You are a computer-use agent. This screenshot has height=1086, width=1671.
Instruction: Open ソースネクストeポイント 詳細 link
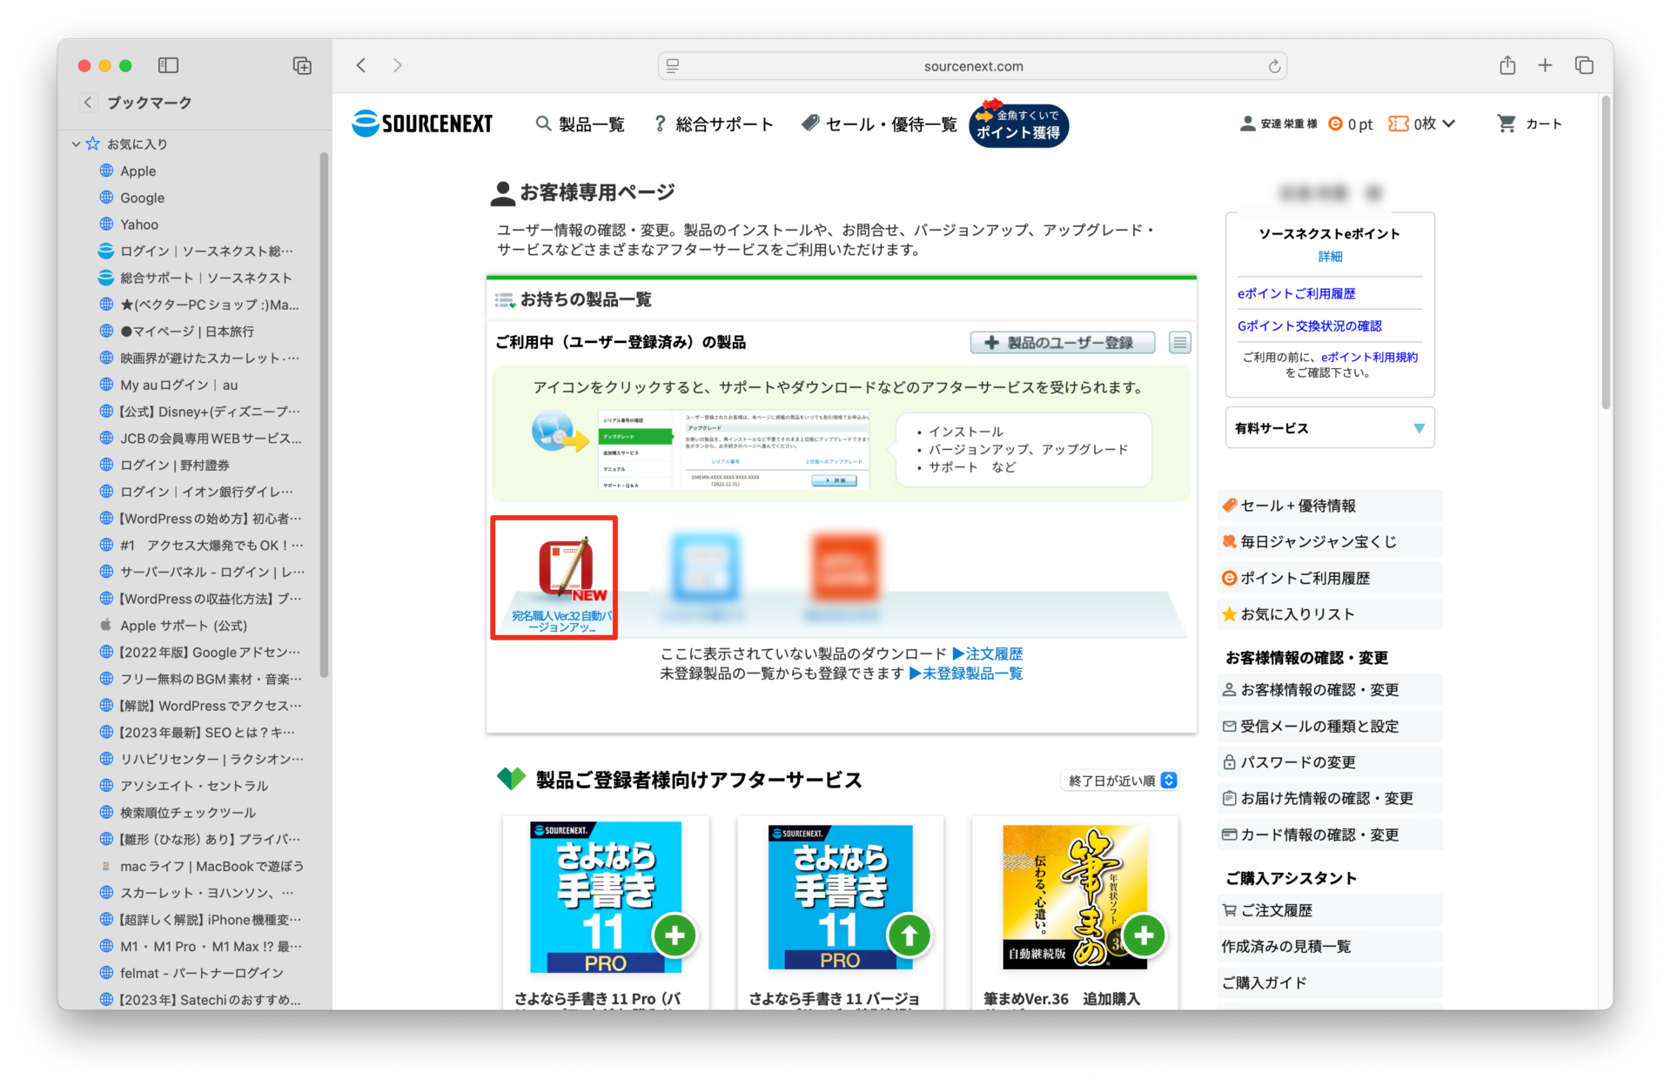[1330, 257]
